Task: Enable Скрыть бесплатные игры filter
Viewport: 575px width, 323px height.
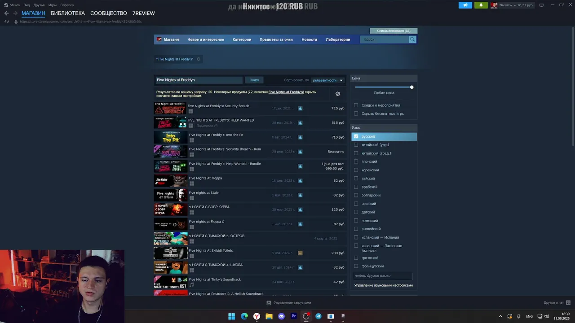Action: point(356,113)
